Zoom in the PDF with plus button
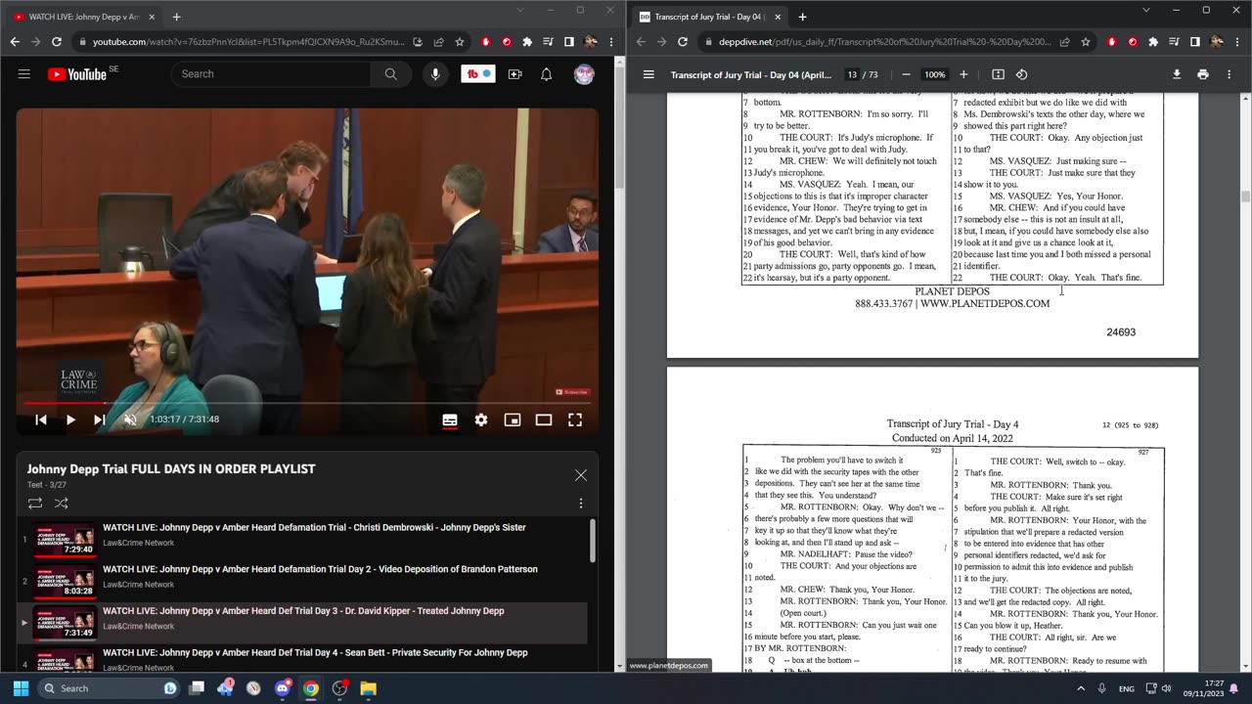Viewport: 1252px width, 704px height. (963, 74)
